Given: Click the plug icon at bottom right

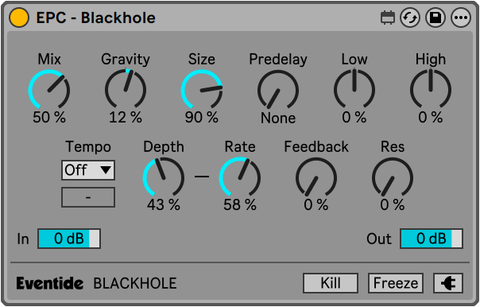Looking at the screenshot, I should tap(448, 283).
